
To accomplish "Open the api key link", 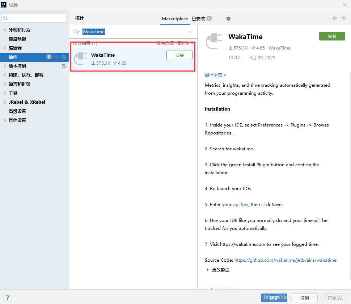I will tap(240, 205).
